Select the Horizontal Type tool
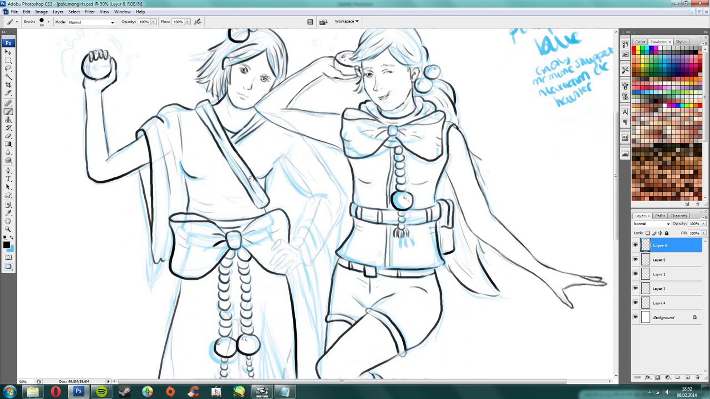This screenshot has width=710, height=399. pos(8,179)
